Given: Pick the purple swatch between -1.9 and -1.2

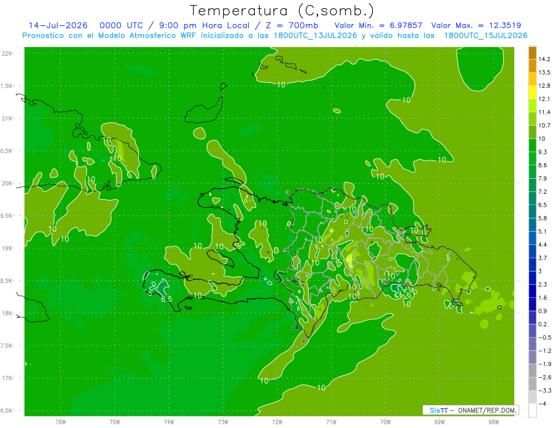Looking at the screenshot, I should (532, 357).
